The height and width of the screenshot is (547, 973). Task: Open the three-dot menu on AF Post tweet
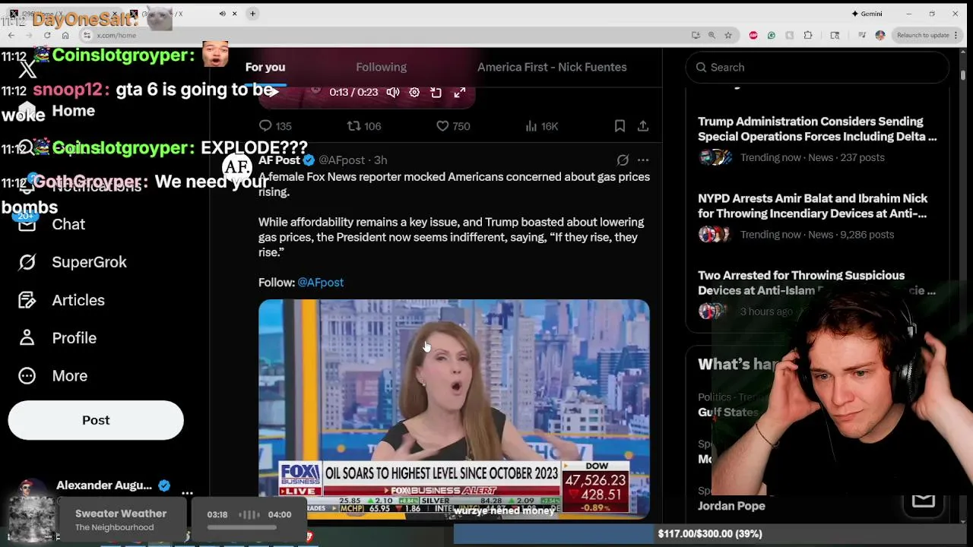click(643, 160)
